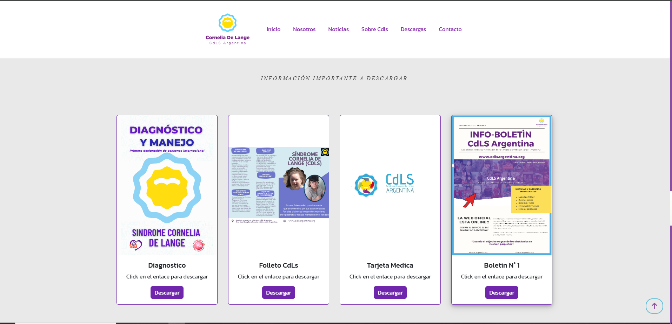Go to the Descargas page
This screenshot has height=324, width=672.
coord(413,29)
